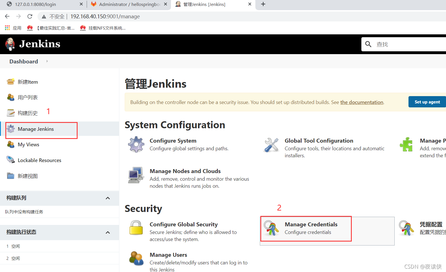Screen dimensions: 446x272
Task: Open My Views in sidebar
Action: pos(28,145)
